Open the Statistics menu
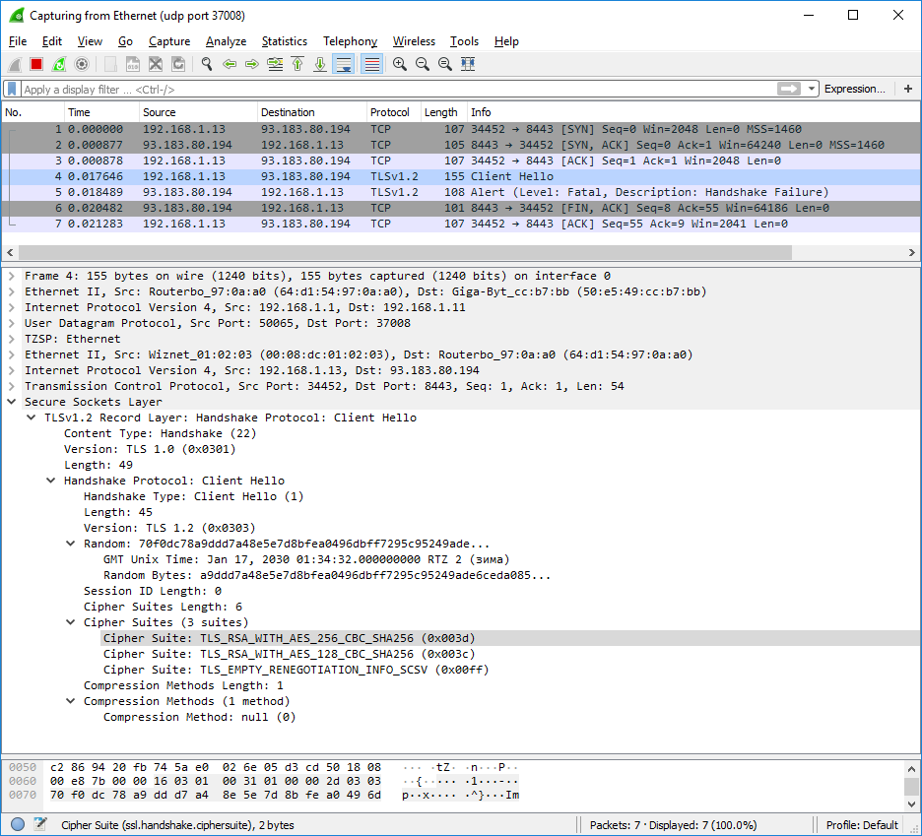The width and height of the screenshot is (922, 836). coord(284,41)
